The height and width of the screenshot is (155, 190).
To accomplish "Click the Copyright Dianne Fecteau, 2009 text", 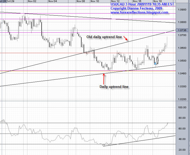I will [x=136, y=8].
